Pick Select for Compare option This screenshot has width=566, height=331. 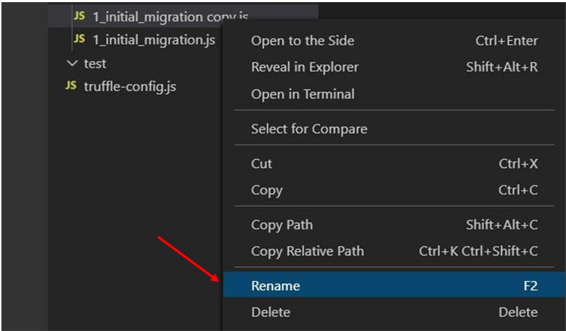tap(309, 129)
